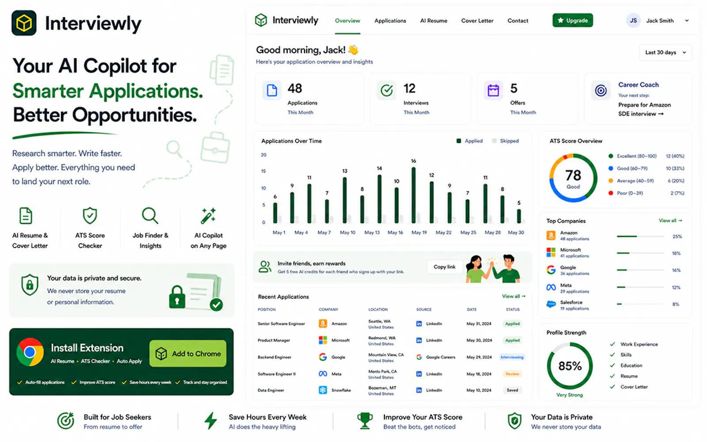
Task: Click the 78 Good ATS score donut
Action: (x=573, y=178)
